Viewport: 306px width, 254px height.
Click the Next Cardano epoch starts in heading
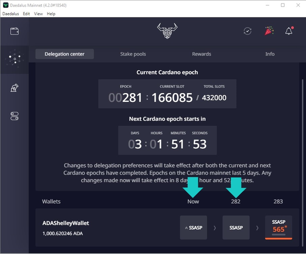tap(167, 119)
